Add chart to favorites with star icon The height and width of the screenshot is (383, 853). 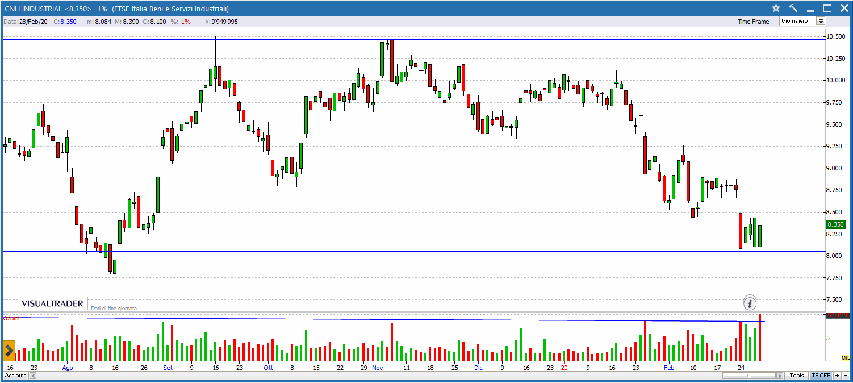point(776,8)
